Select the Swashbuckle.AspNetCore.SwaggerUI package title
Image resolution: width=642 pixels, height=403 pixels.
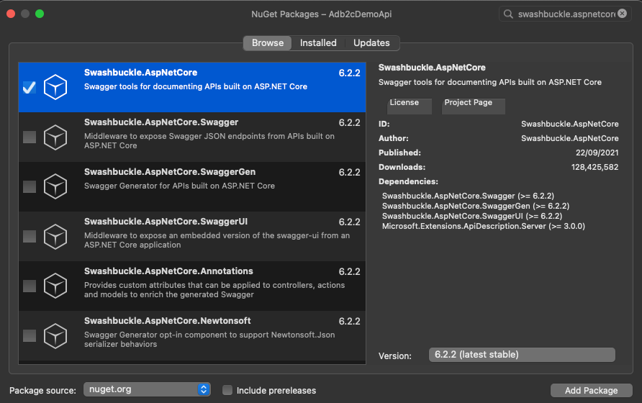click(166, 222)
